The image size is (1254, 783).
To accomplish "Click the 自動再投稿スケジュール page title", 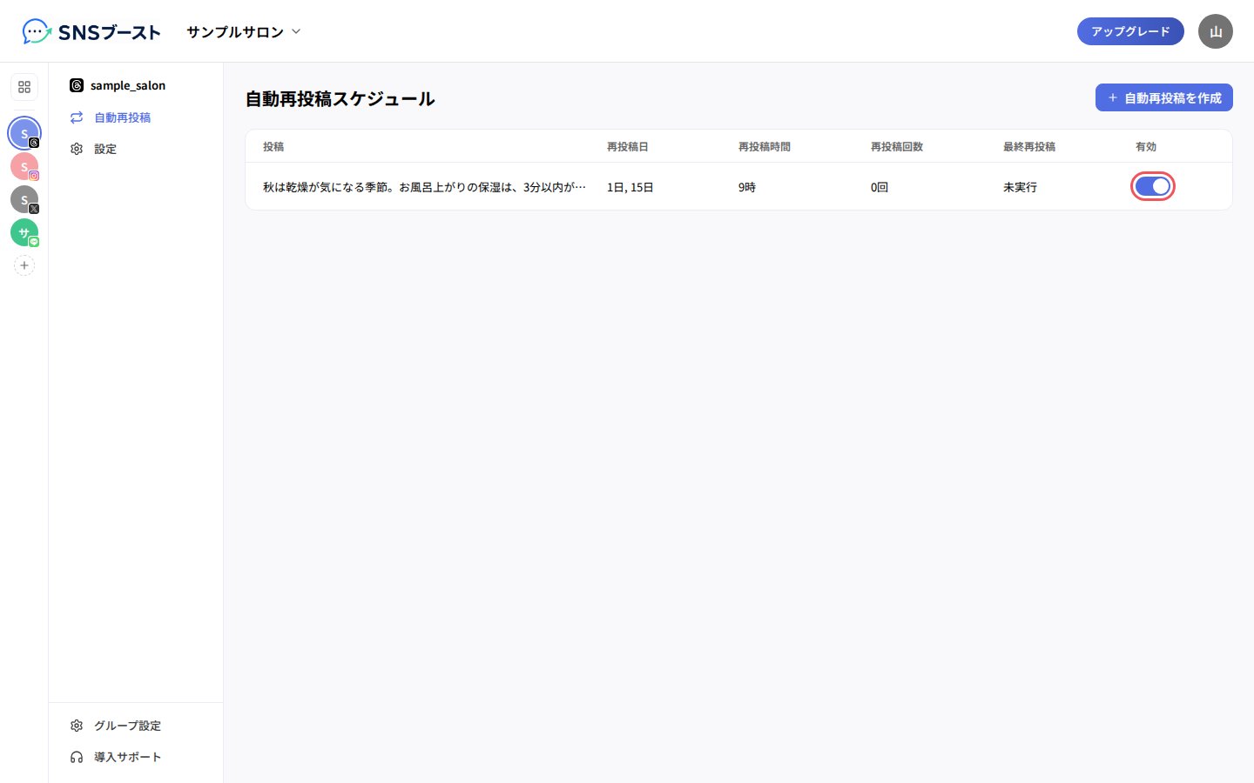I will pos(340,99).
